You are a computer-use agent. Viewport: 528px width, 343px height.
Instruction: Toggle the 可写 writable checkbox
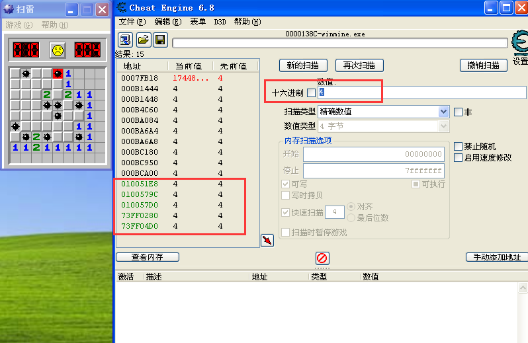(286, 184)
